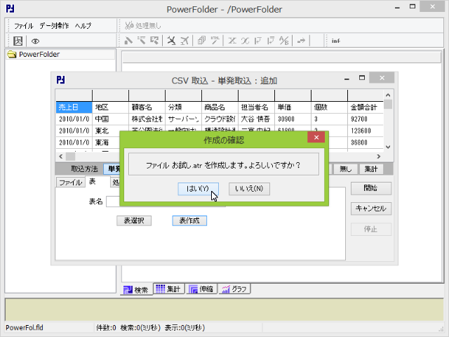Click the second crossed-lines icon in the toolbar

click(x=245, y=41)
